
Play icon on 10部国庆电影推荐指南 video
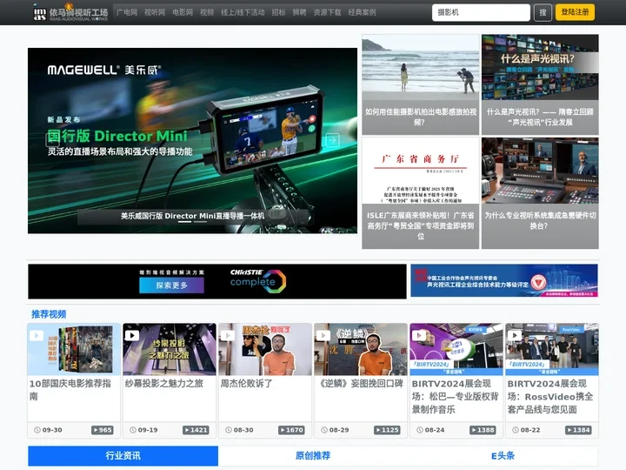pos(37,335)
